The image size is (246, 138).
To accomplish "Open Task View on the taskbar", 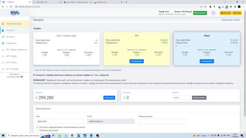I will (53, 135).
